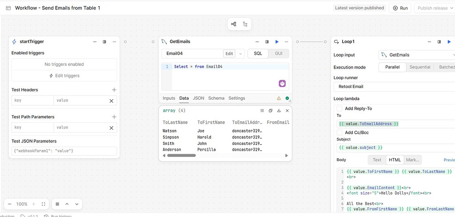This screenshot has width=455, height=217.
Task: Click the collapse rows icon in array results
Action: click(262, 111)
